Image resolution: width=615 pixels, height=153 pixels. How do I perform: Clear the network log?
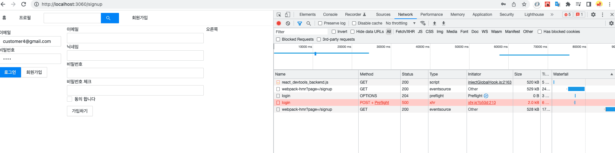[288, 23]
